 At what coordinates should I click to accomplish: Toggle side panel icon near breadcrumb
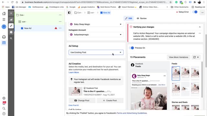69,13
